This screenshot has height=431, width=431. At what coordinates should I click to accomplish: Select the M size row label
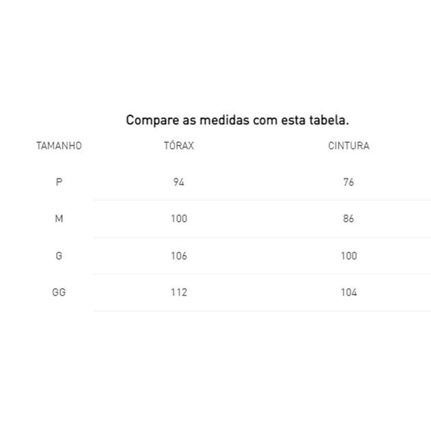click(59, 219)
